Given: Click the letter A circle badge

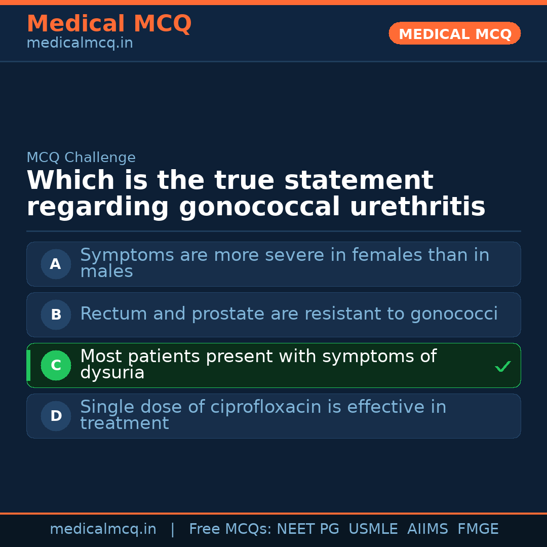Looking at the screenshot, I should [x=56, y=264].
